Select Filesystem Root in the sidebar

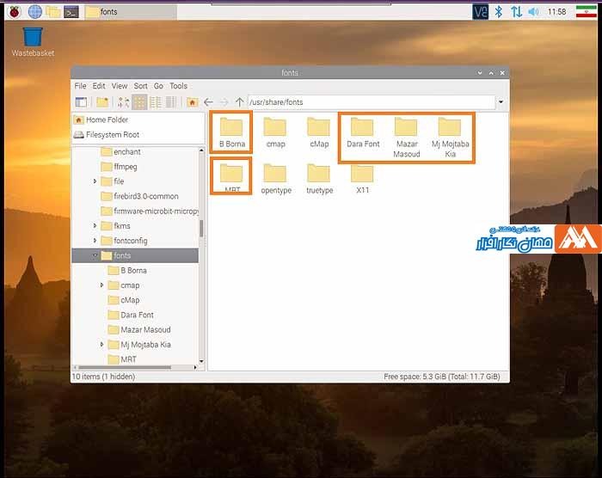click(112, 135)
